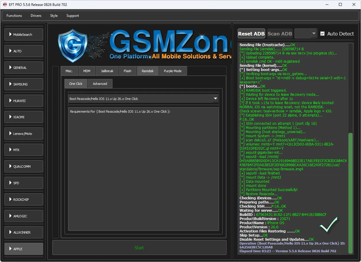The image size is (361, 262).
Task: Click the 'Restore Passcode...' log line
Action: pyautogui.click(x=259, y=194)
